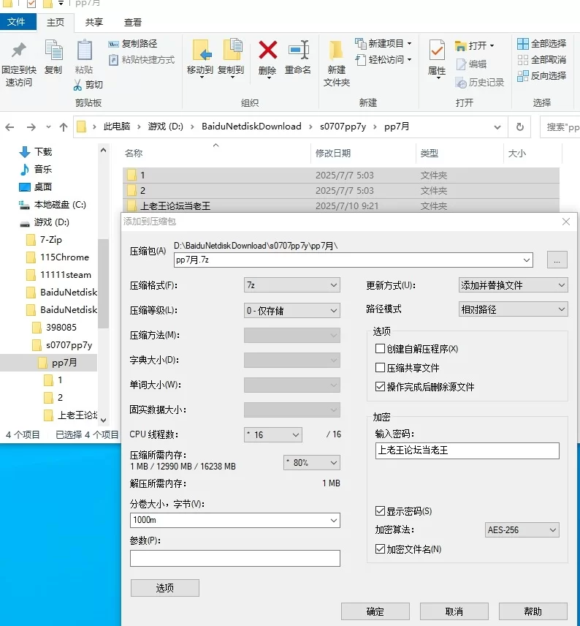This screenshot has height=626, width=580.
Task: Click Invert selection (反向选择) in ribbon
Action: coord(542,76)
